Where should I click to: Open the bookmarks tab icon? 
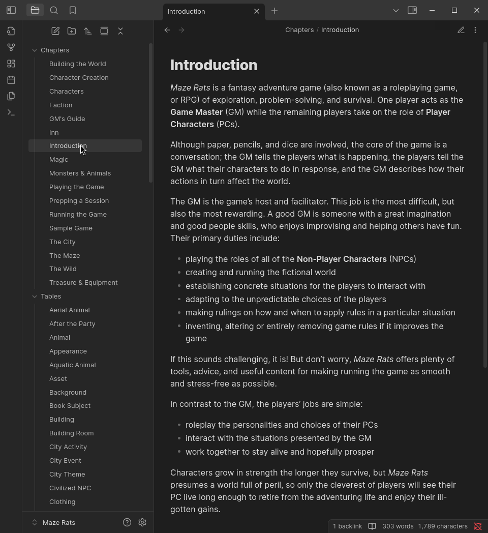coord(72,10)
